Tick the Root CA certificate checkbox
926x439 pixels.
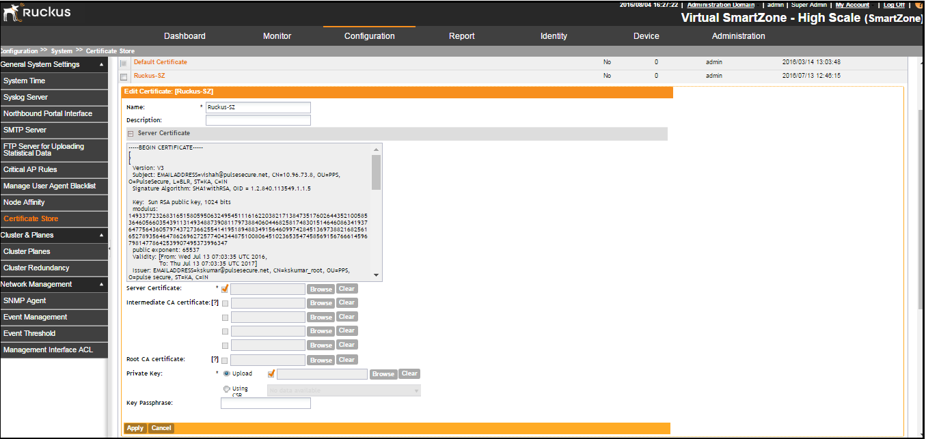coord(225,360)
